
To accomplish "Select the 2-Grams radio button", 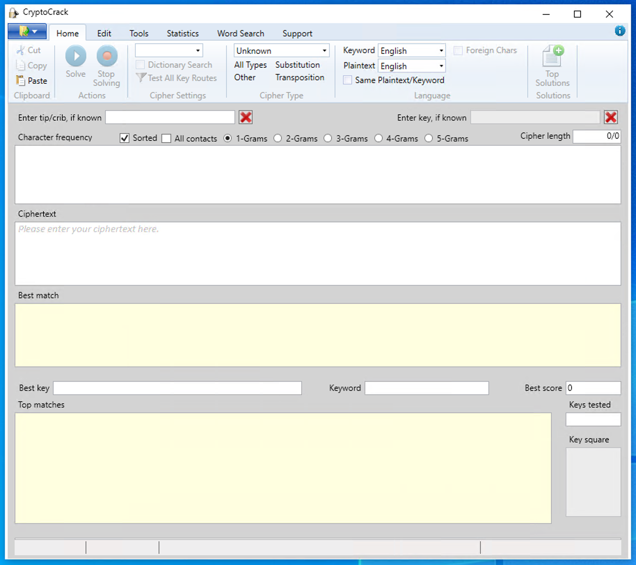I will 278,138.
